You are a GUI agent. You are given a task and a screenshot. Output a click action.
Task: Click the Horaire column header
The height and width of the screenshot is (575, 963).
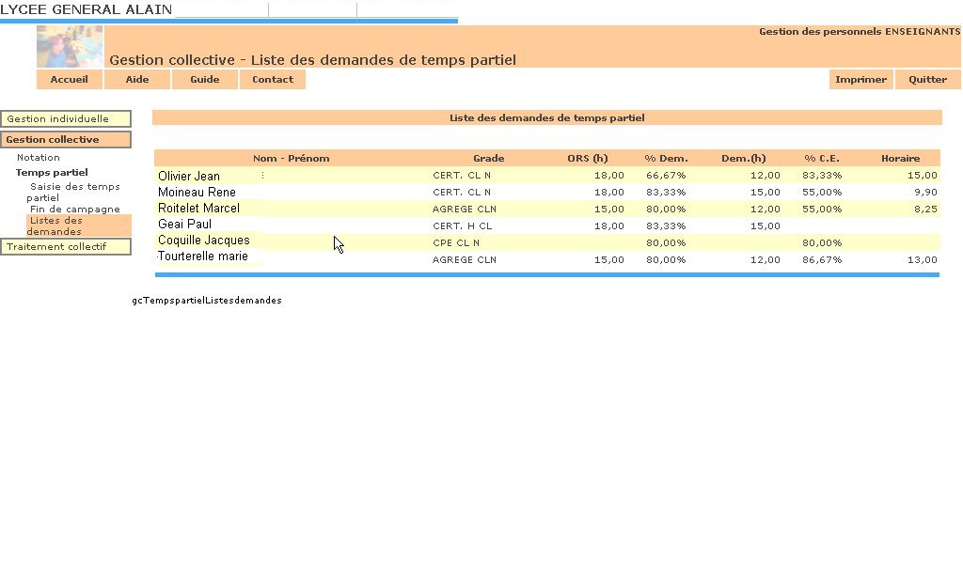click(900, 159)
